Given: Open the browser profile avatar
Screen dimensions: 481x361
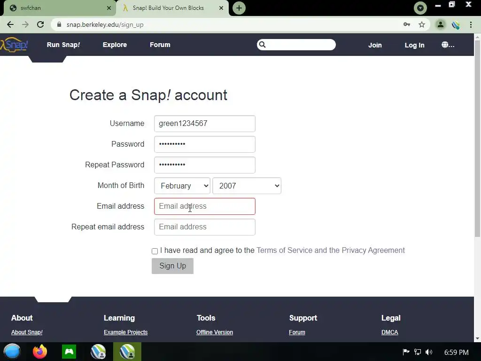Looking at the screenshot, I should pos(440,24).
